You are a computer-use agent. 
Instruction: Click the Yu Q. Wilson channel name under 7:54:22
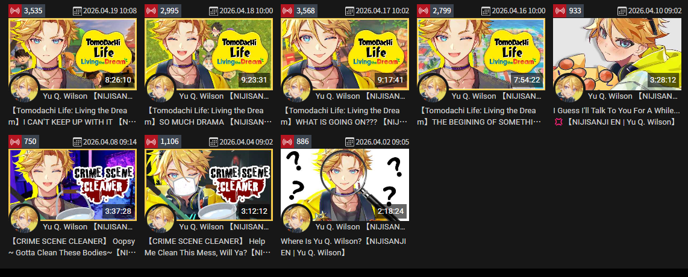[496, 96]
